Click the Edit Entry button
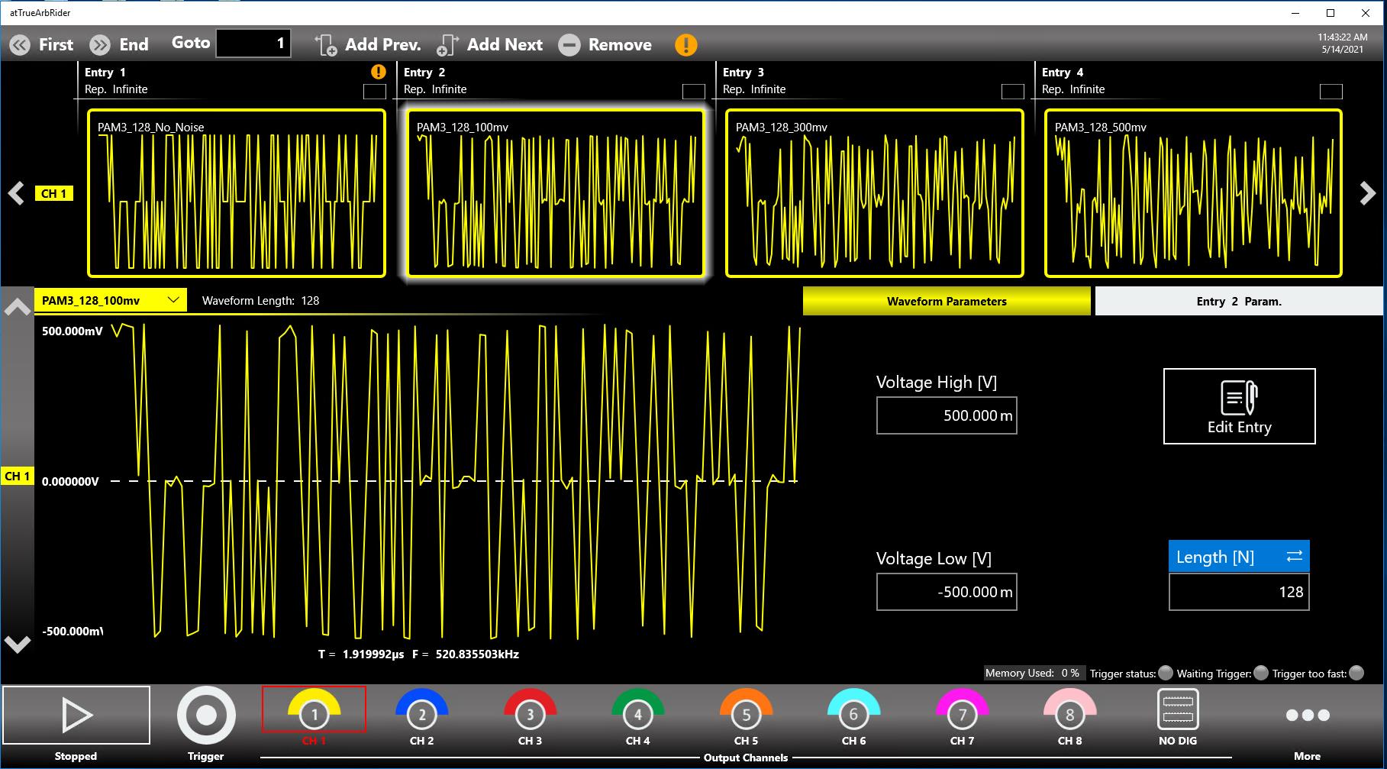This screenshot has width=1387, height=769. (1238, 406)
